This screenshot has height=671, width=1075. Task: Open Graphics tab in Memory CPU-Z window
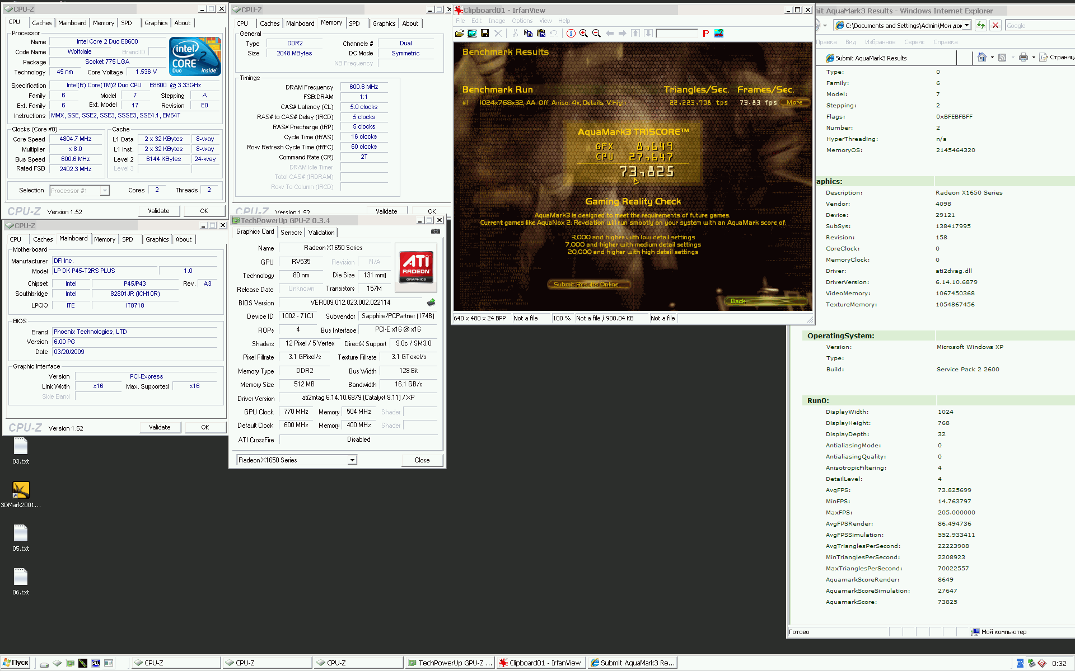(x=384, y=23)
